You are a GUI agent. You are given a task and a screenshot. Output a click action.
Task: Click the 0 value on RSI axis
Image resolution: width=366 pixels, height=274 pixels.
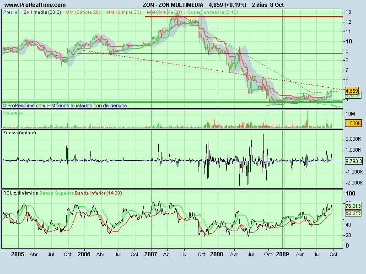click(347, 246)
